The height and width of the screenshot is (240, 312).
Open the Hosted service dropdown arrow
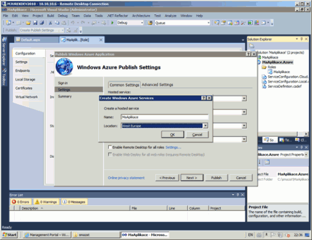point(244,99)
